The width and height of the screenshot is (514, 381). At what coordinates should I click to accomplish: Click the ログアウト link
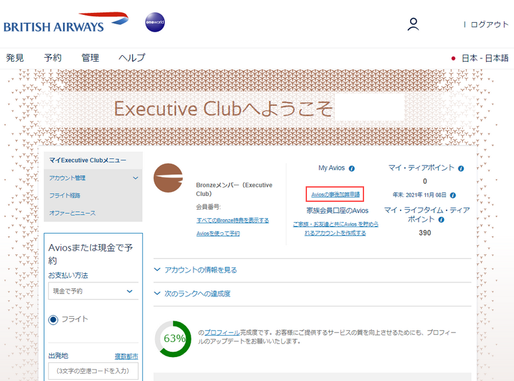pyautogui.click(x=489, y=25)
